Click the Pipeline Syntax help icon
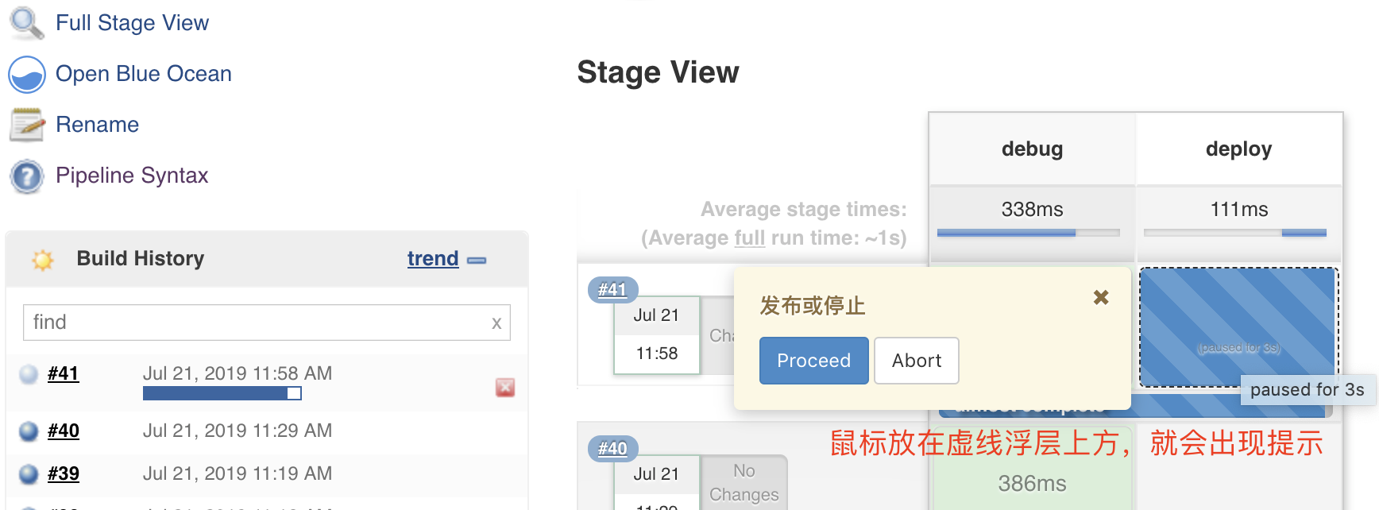The width and height of the screenshot is (1379, 510). point(26,176)
